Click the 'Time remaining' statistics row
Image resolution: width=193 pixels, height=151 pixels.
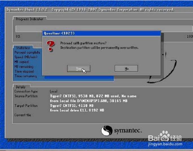click(26, 76)
